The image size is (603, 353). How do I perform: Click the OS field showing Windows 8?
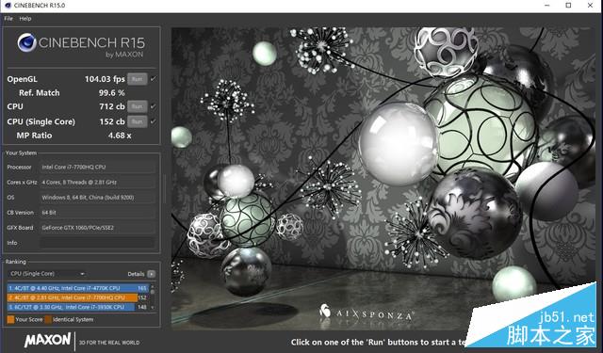click(98, 198)
